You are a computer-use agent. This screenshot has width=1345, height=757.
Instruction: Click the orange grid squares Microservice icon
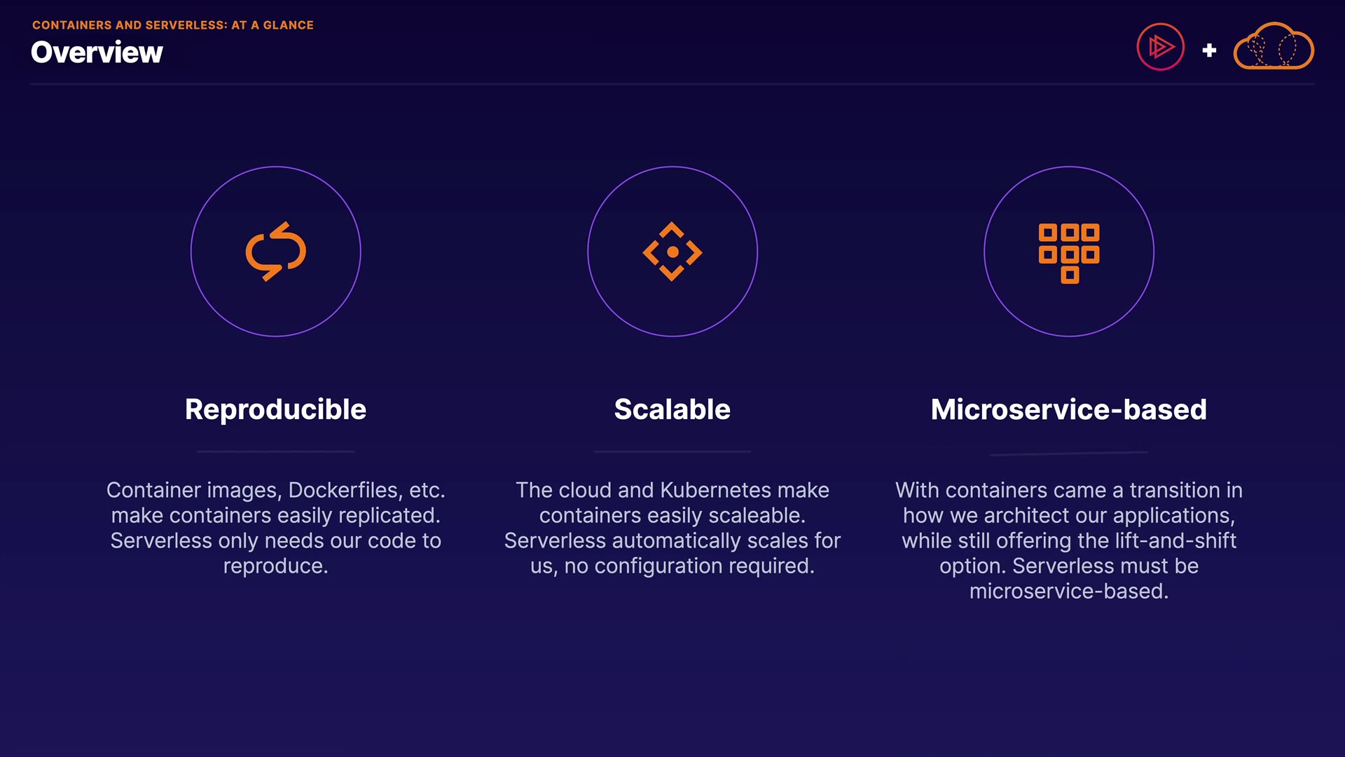point(1068,252)
